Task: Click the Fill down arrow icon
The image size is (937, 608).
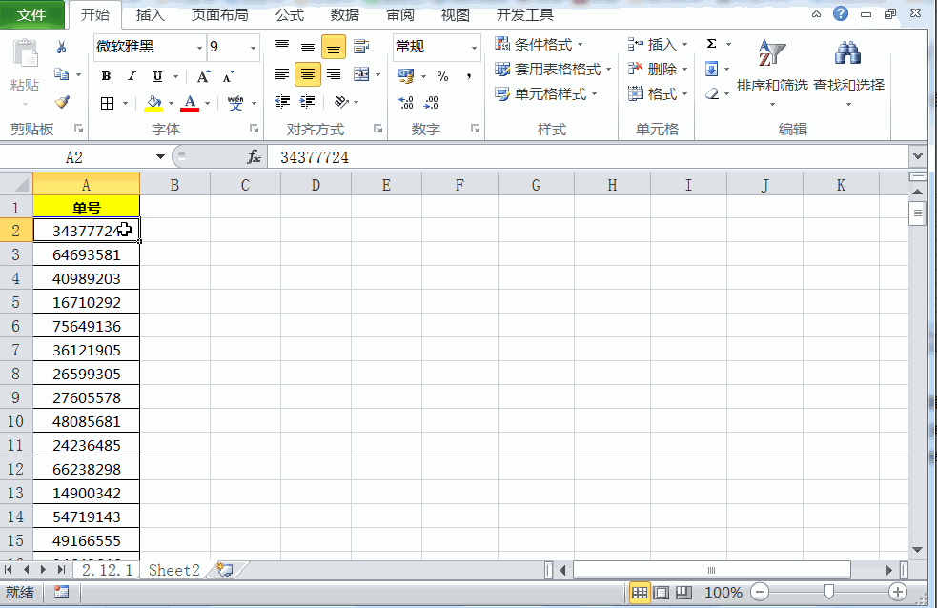Action: [711, 70]
